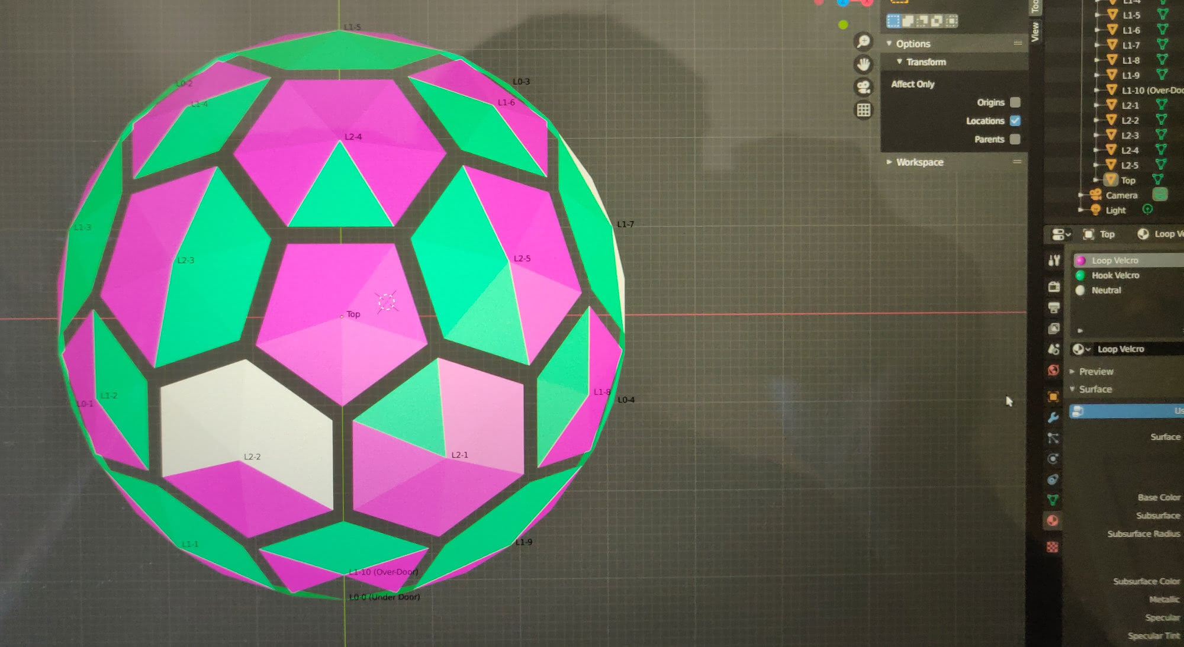Expand the Workspace panel

(x=889, y=162)
